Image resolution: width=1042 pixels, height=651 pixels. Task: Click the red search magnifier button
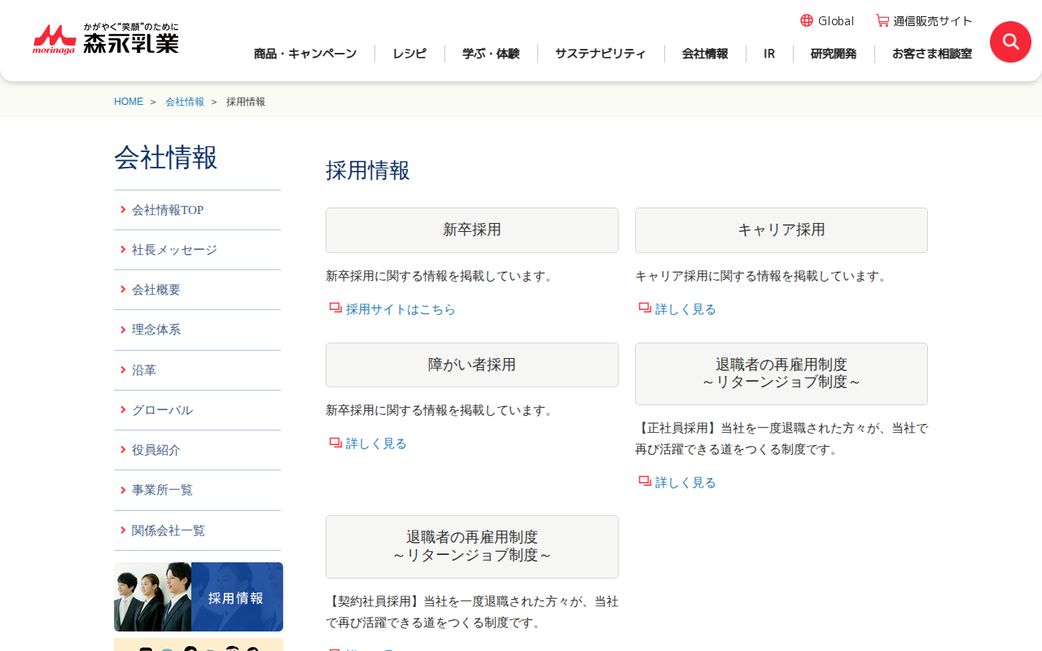tap(1010, 42)
